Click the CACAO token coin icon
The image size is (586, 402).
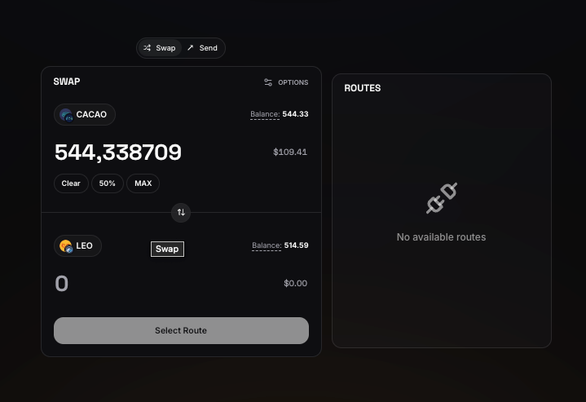[66, 115]
